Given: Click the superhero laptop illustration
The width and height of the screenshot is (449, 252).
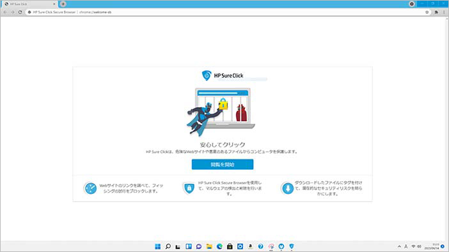Looking at the screenshot, I should [221, 112].
